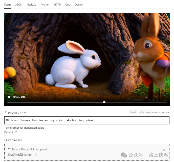The width and height of the screenshot is (174, 162).
Task: Click the upload file icon in dropzone
Action: 9,150
